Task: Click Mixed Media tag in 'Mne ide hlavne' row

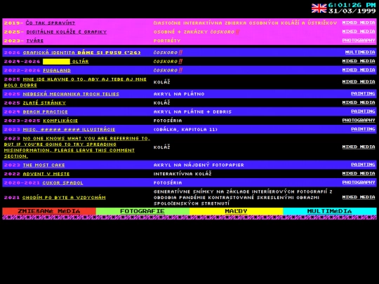Action: tap(359, 82)
